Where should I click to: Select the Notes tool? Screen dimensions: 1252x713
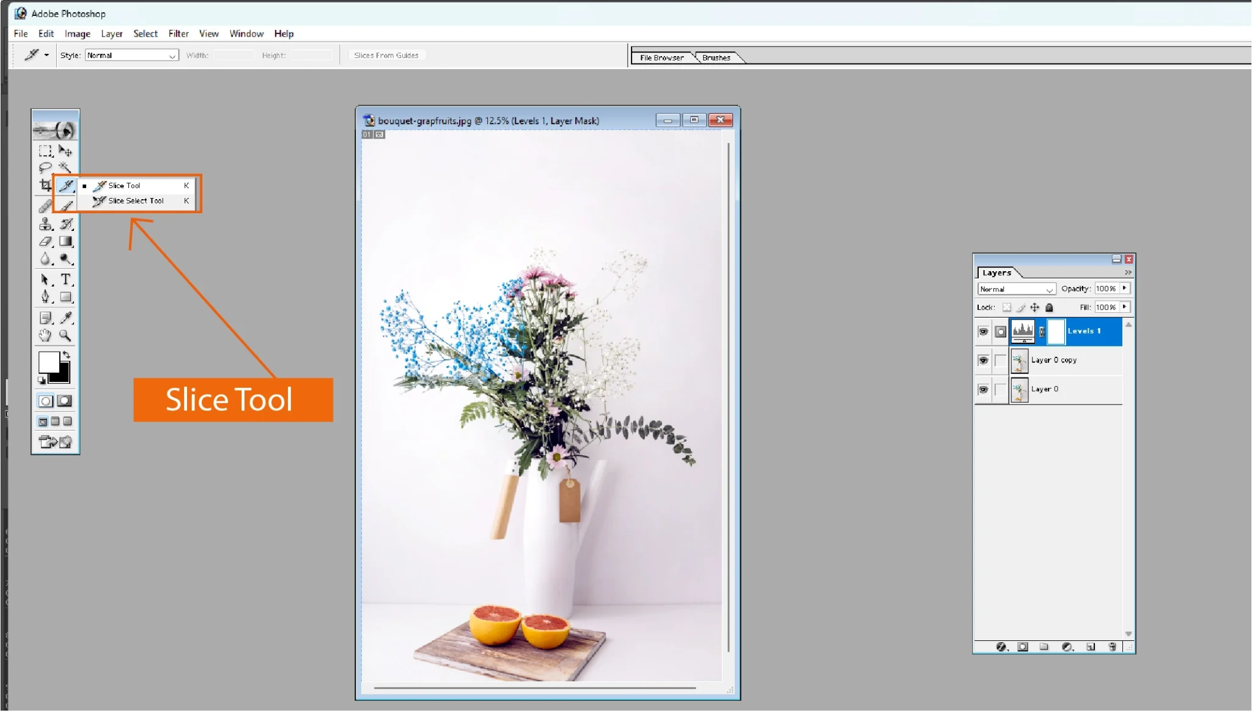45,318
